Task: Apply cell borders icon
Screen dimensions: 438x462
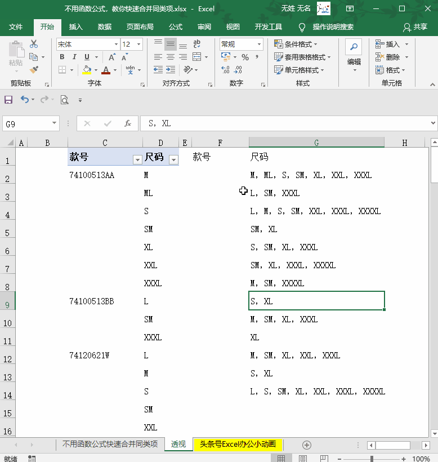Action: click(x=62, y=70)
